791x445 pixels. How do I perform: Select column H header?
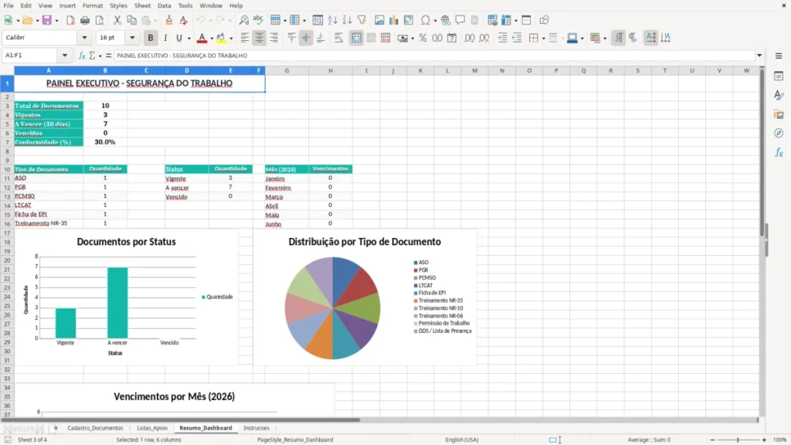(331, 70)
